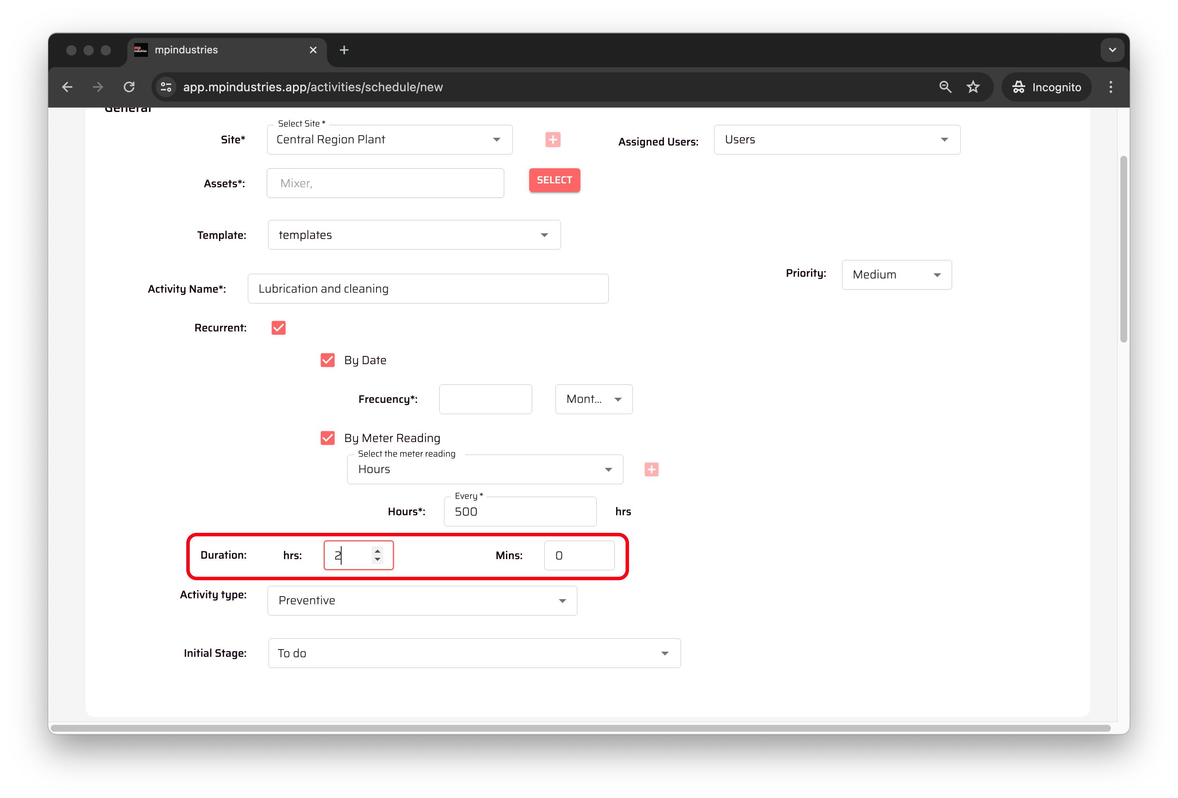Toggle the By Date checkbox
This screenshot has width=1178, height=798.
pos(327,360)
